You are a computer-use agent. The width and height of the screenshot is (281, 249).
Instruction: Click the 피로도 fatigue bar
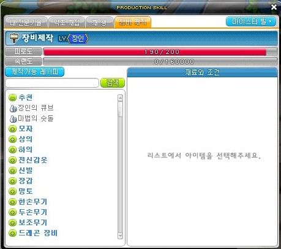[160, 52]
